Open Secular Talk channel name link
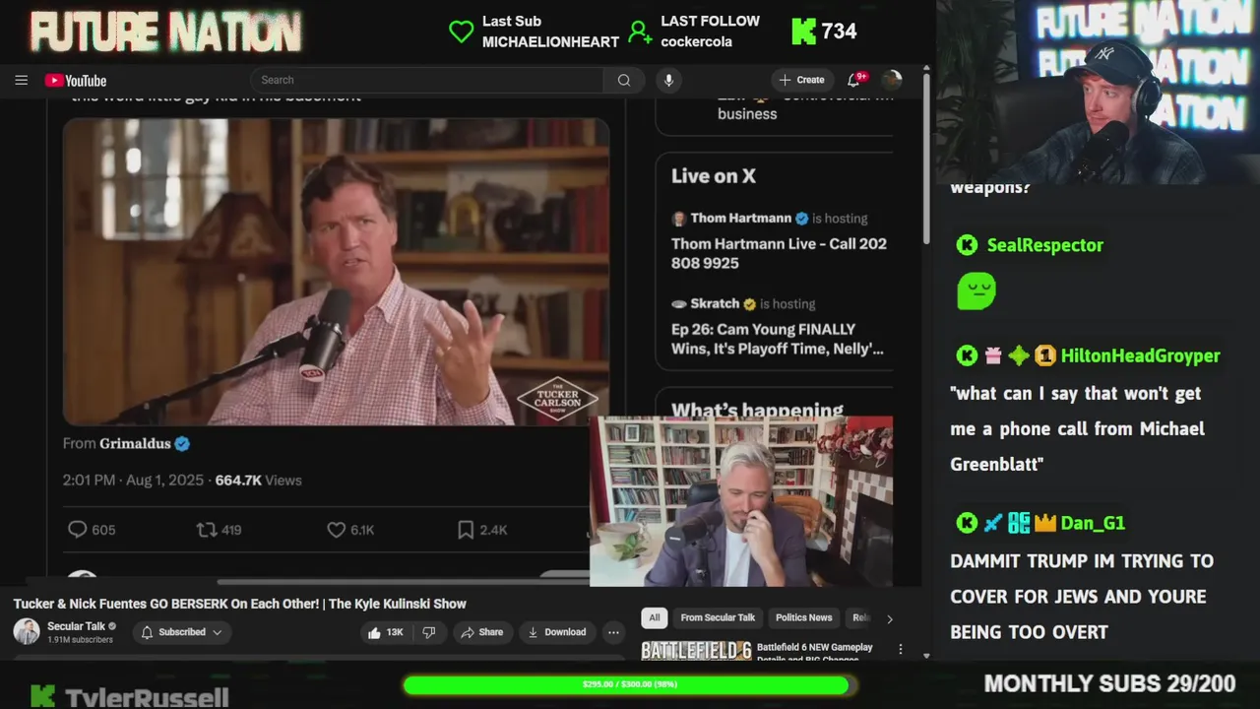Image resolution: width=1260 pixels, height=709 pixels. pos(76,626)
